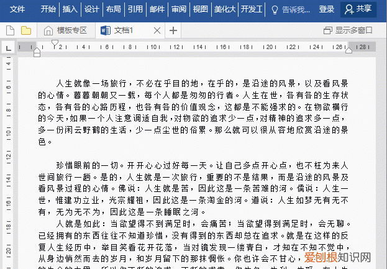
Task: Open the 布局 ribbon tab
Action: pyautogui.click(x=114, y=9)
